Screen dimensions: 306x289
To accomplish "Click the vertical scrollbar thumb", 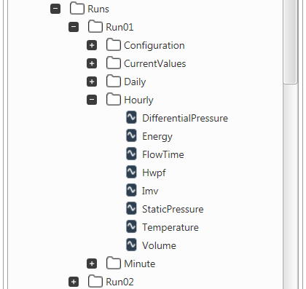I will [x=290, y=41].
